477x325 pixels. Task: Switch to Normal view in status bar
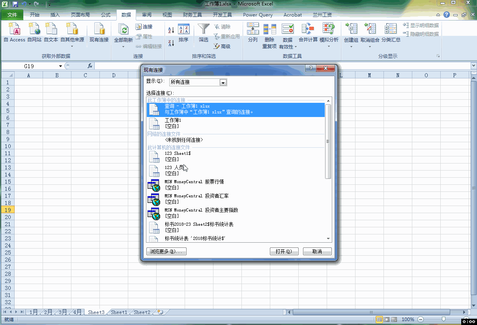point(379,319)
